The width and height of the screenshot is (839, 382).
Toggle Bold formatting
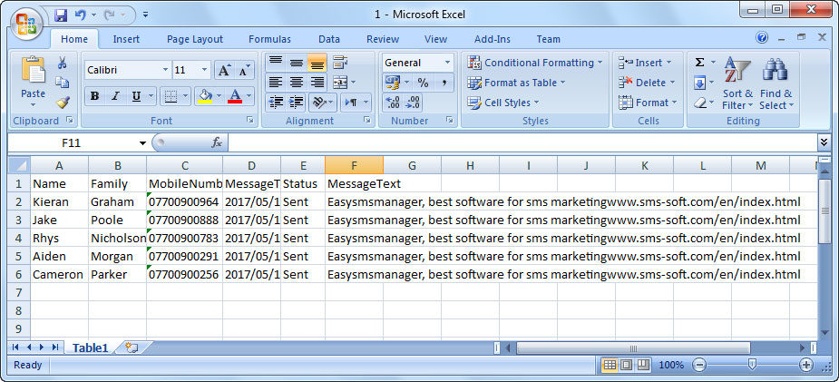pyautogui.click(x=94, y=96)
